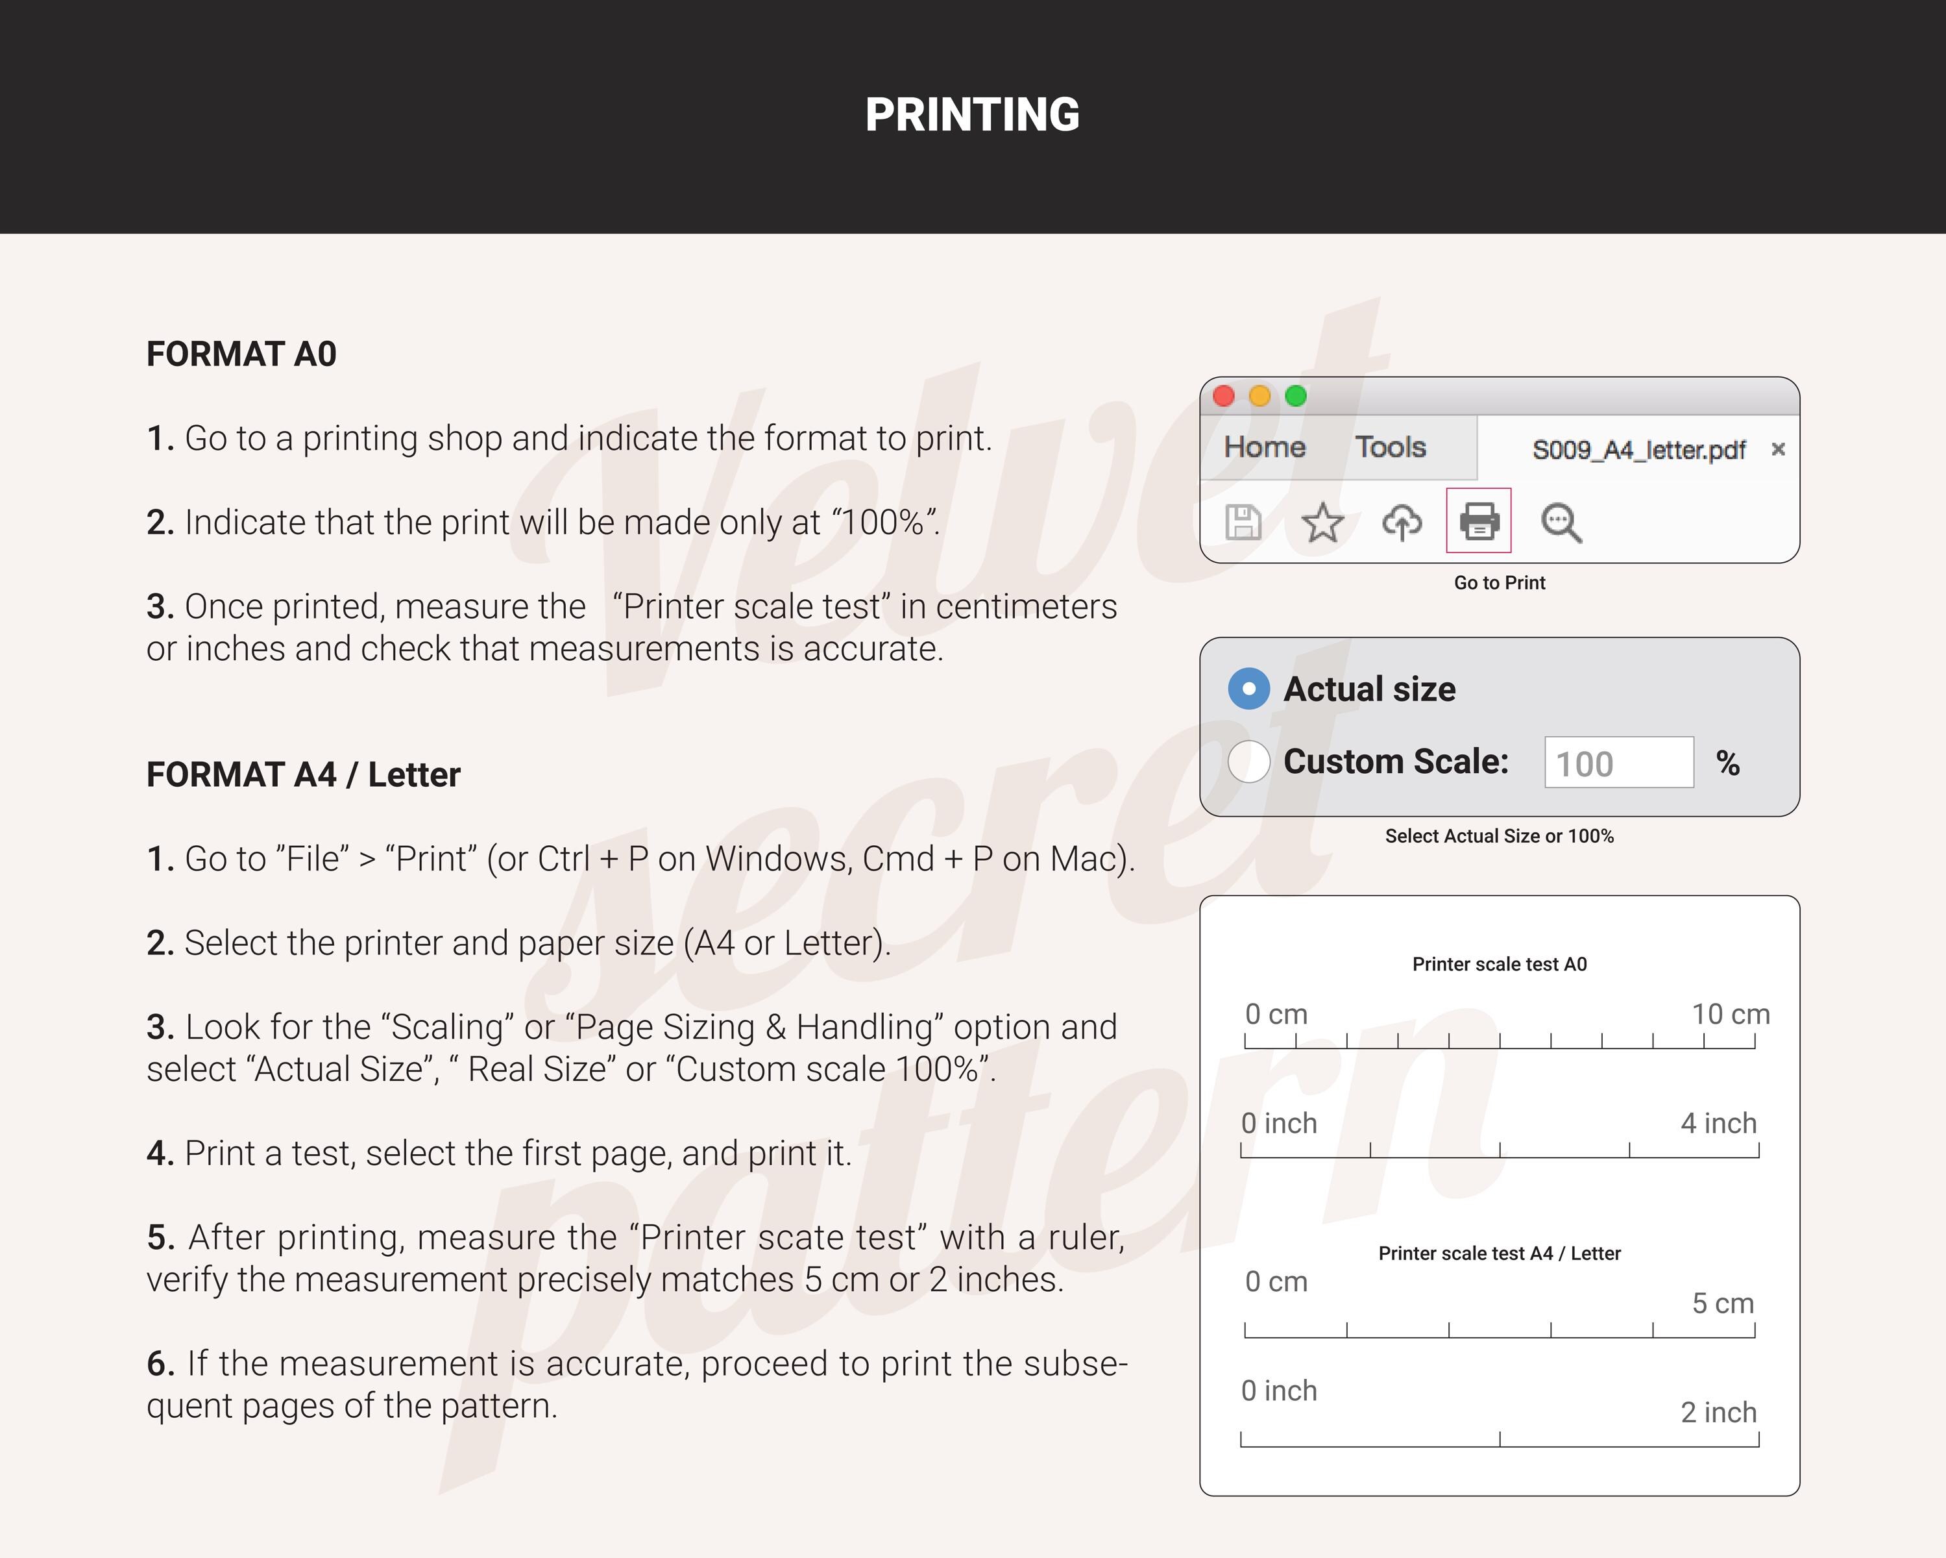This screenshot has width=1946, height=1558.
Task: Click the save floppy disk icon
Action: pyautogui.click(x=1243, y=522)
